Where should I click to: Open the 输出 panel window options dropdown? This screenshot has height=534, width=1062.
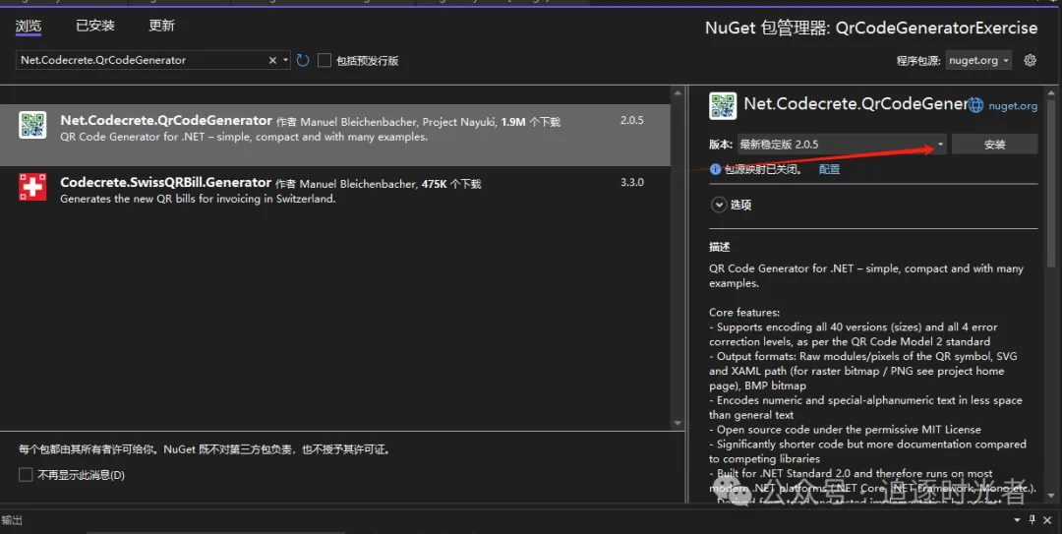pos(1017,520)
